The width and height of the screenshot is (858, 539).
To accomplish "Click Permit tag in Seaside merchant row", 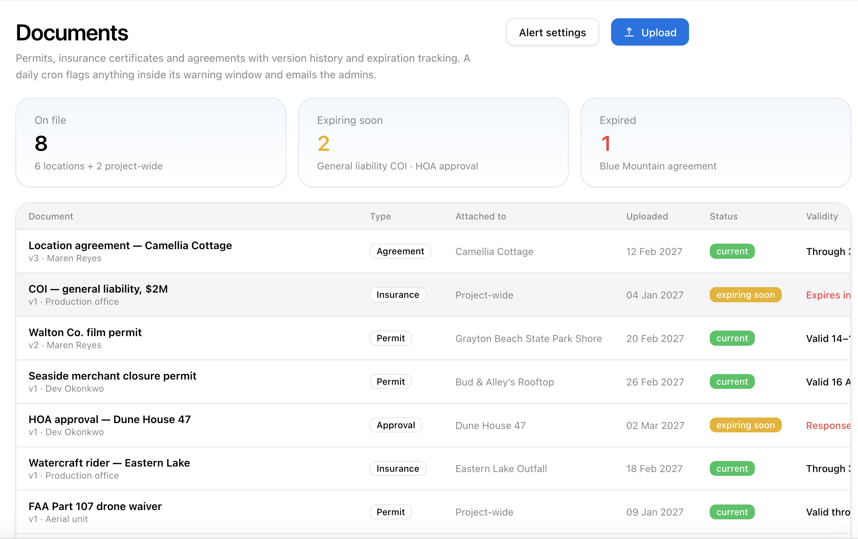I will click(390, 381).
